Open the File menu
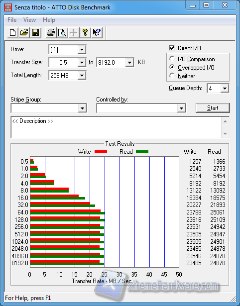The image size is (240, 306). tap(12, 20)
